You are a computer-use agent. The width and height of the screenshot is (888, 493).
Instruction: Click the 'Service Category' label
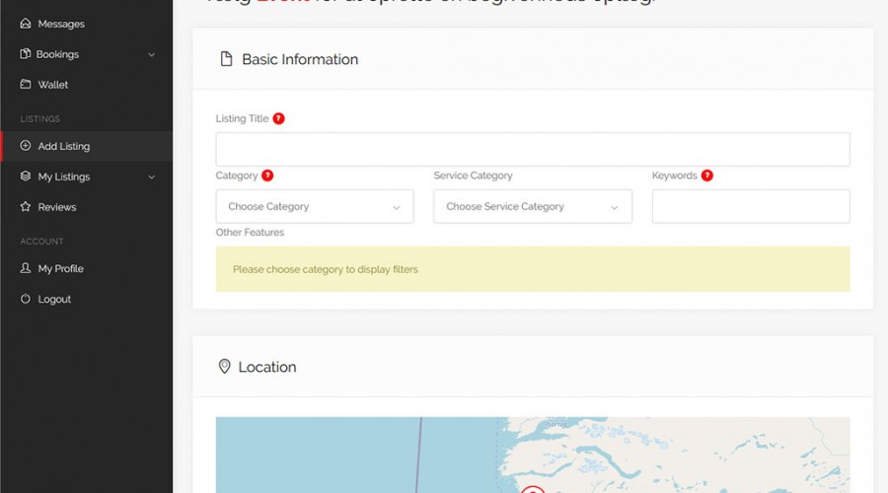(473, 176)
